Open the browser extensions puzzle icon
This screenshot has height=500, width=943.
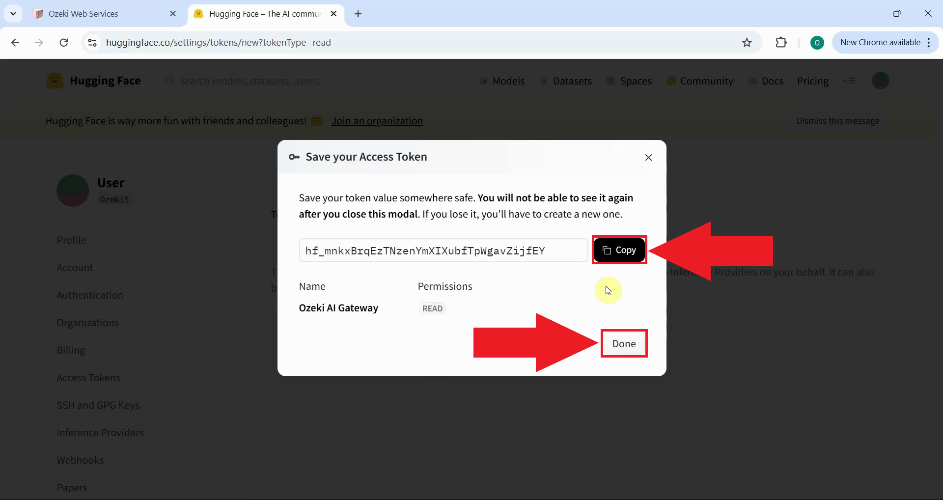(781, 42)
